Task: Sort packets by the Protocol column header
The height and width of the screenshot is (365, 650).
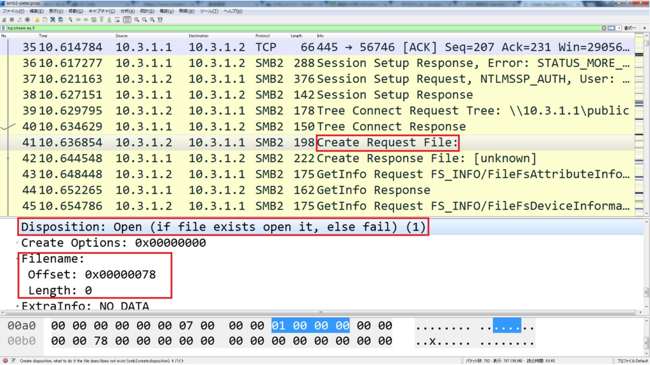Action: coord(262,36)
